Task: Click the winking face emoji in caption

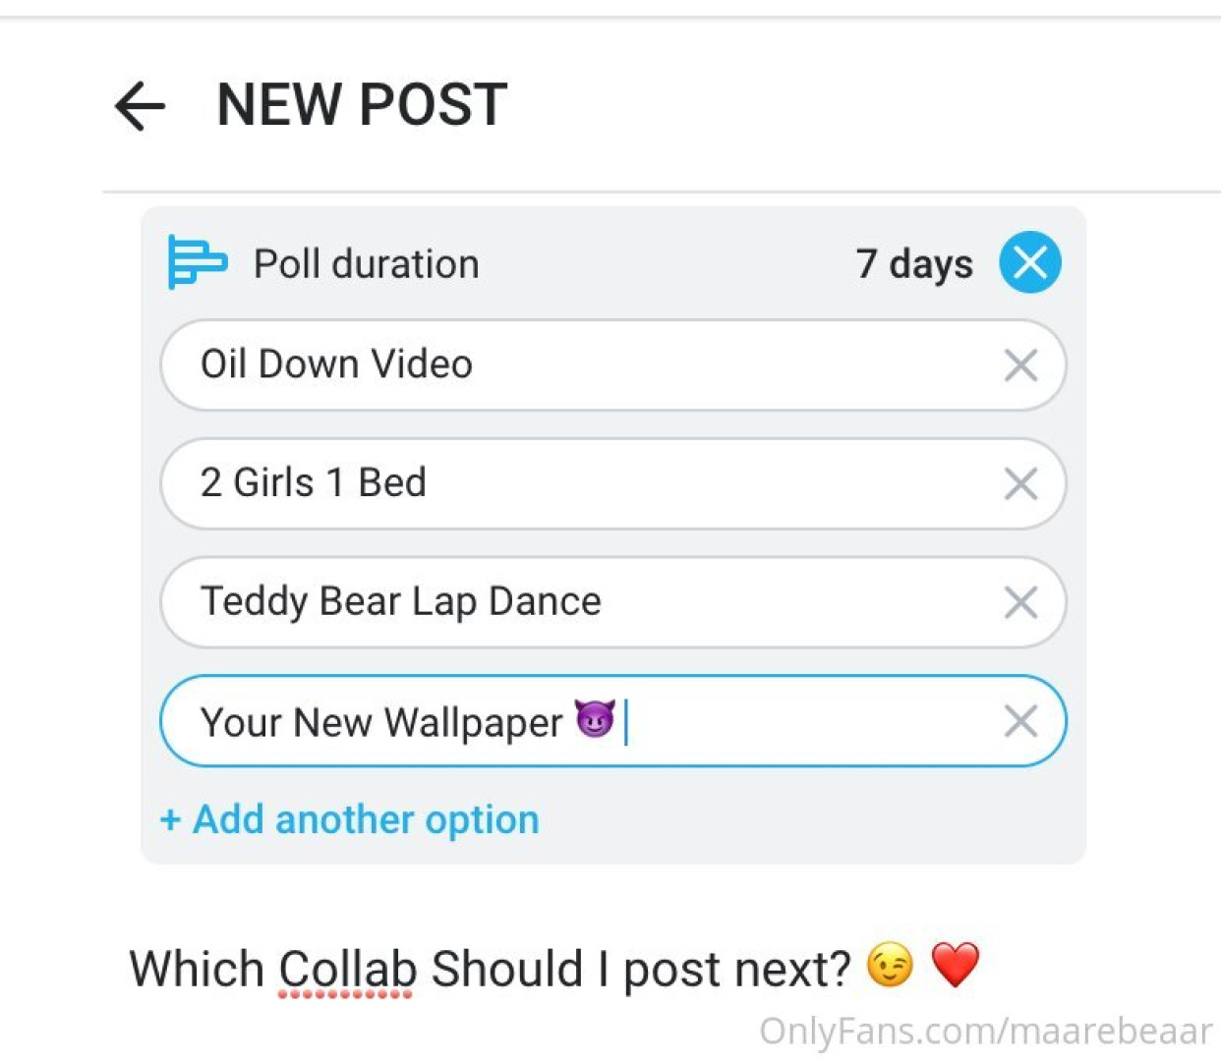Action: (x=890, y=966)
